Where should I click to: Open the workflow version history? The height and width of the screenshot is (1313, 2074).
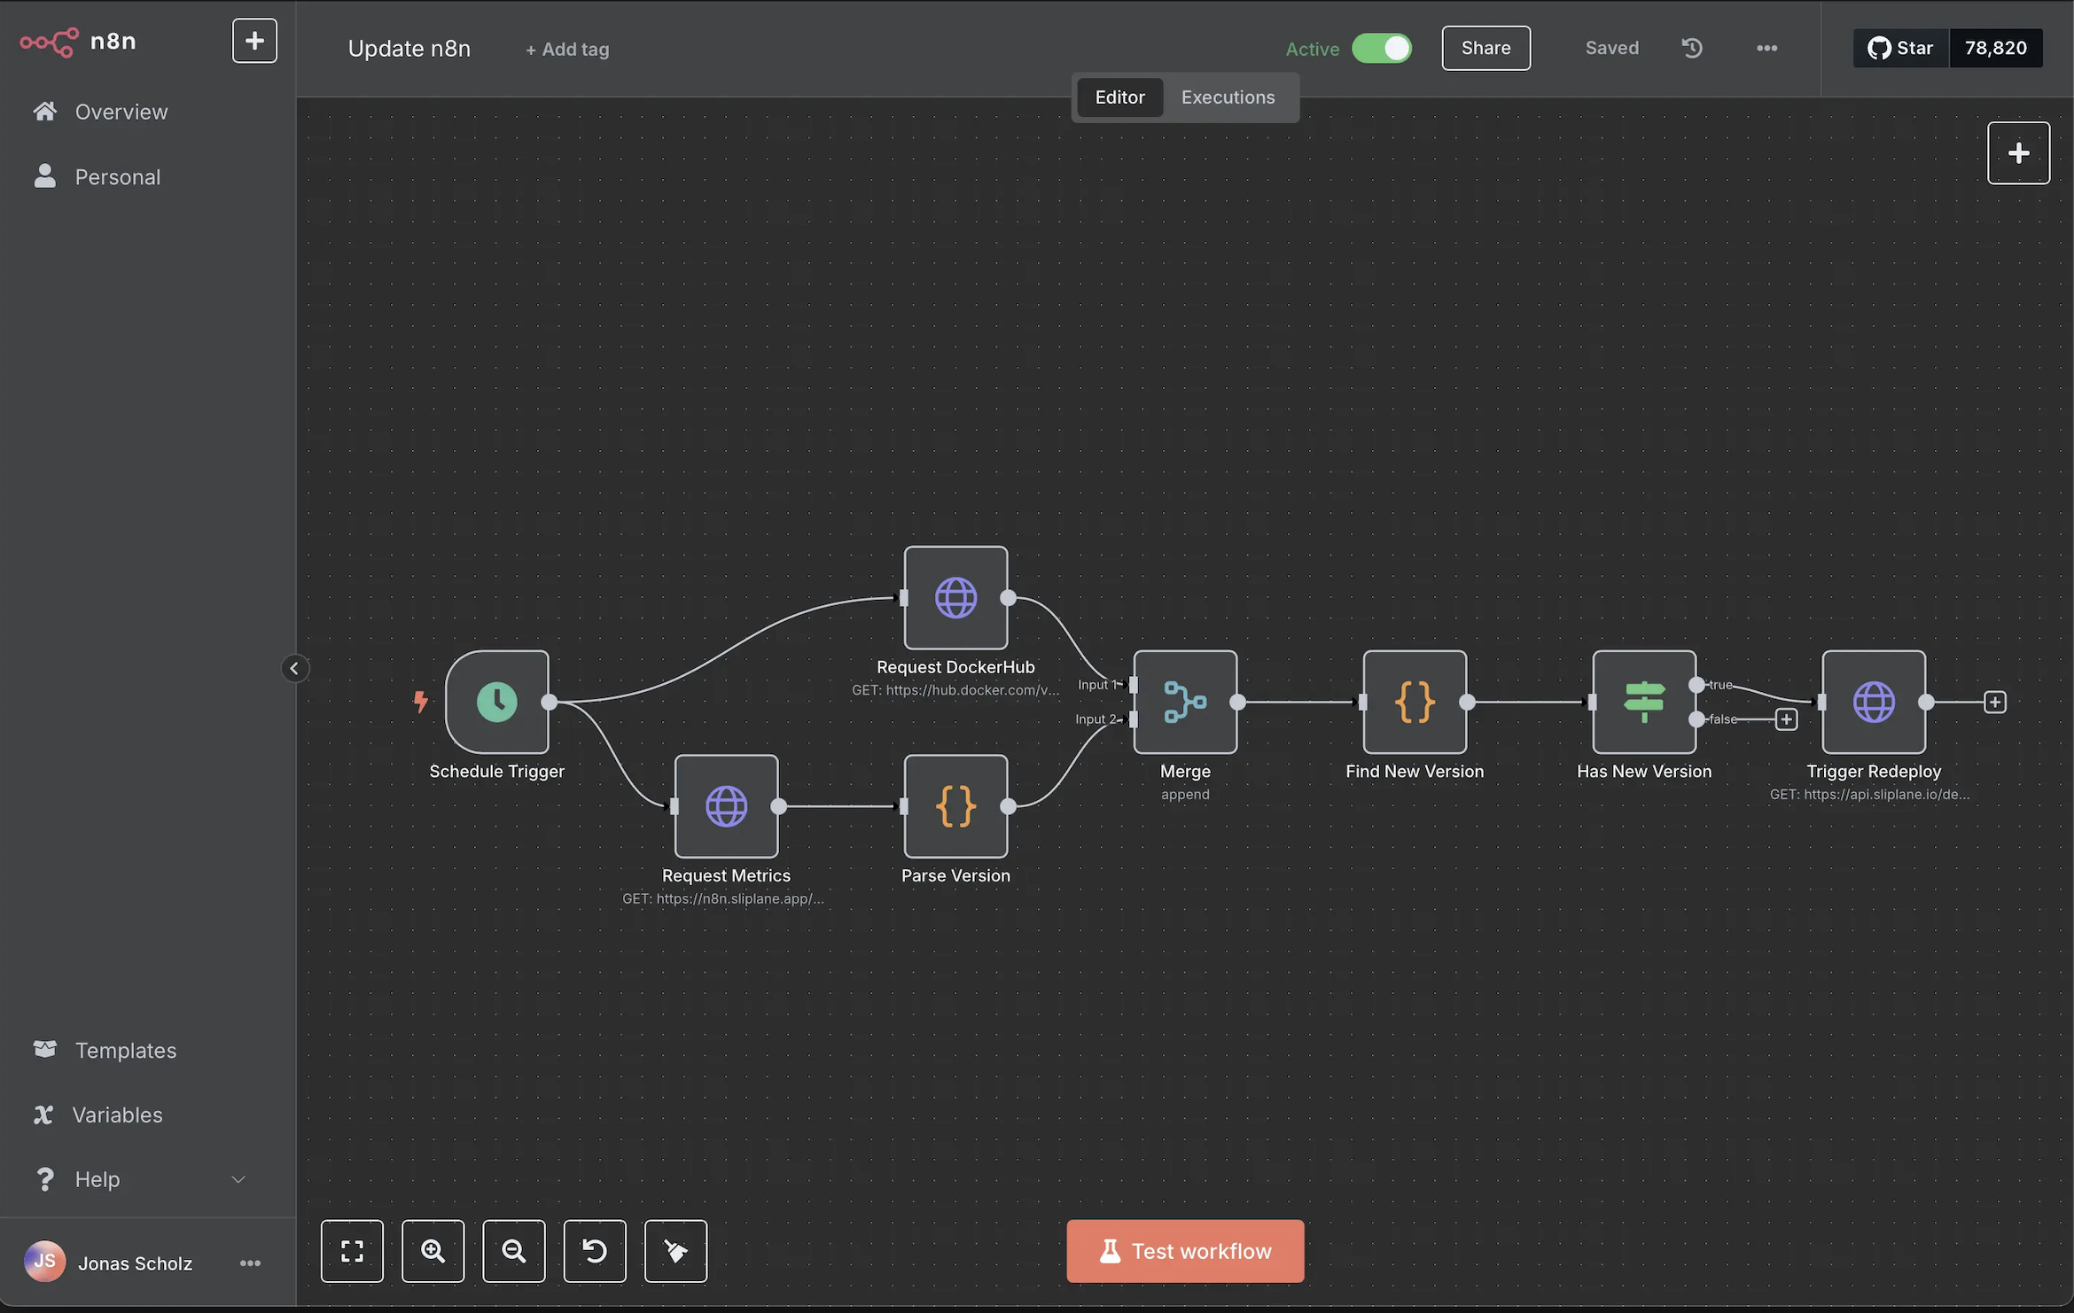(1691, 48)
